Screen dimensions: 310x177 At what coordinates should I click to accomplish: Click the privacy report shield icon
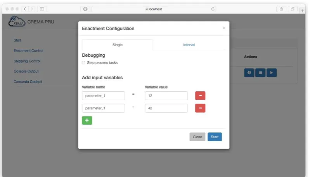coord(85,9)
